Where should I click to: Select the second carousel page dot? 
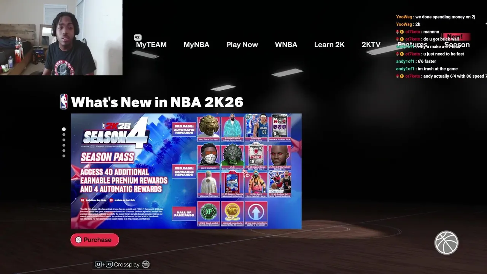click(x=64, y=135)
